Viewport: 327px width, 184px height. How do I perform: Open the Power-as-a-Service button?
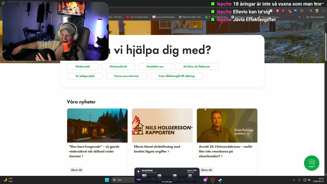pyautogui.click(x=126, y=76)
